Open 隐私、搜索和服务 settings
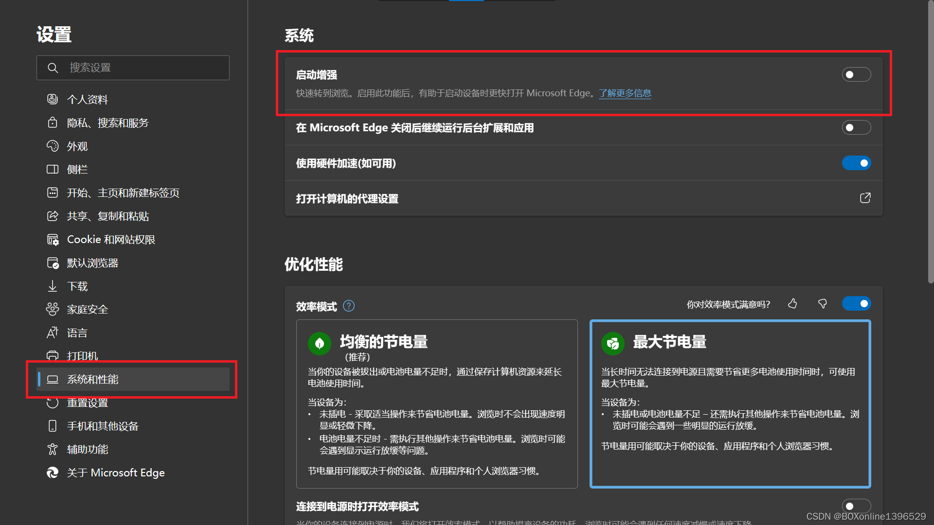The image size is (934, 525). [x=133, y=122]
